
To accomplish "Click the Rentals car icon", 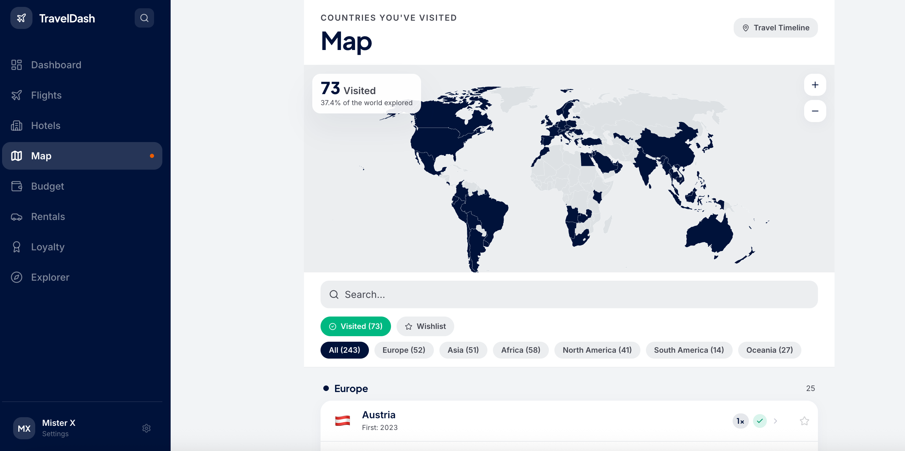I will (17, 217).
